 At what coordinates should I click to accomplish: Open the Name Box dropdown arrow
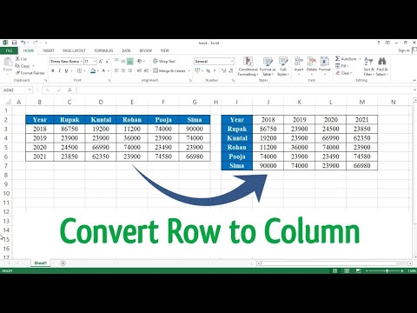[x=30, y=90]
